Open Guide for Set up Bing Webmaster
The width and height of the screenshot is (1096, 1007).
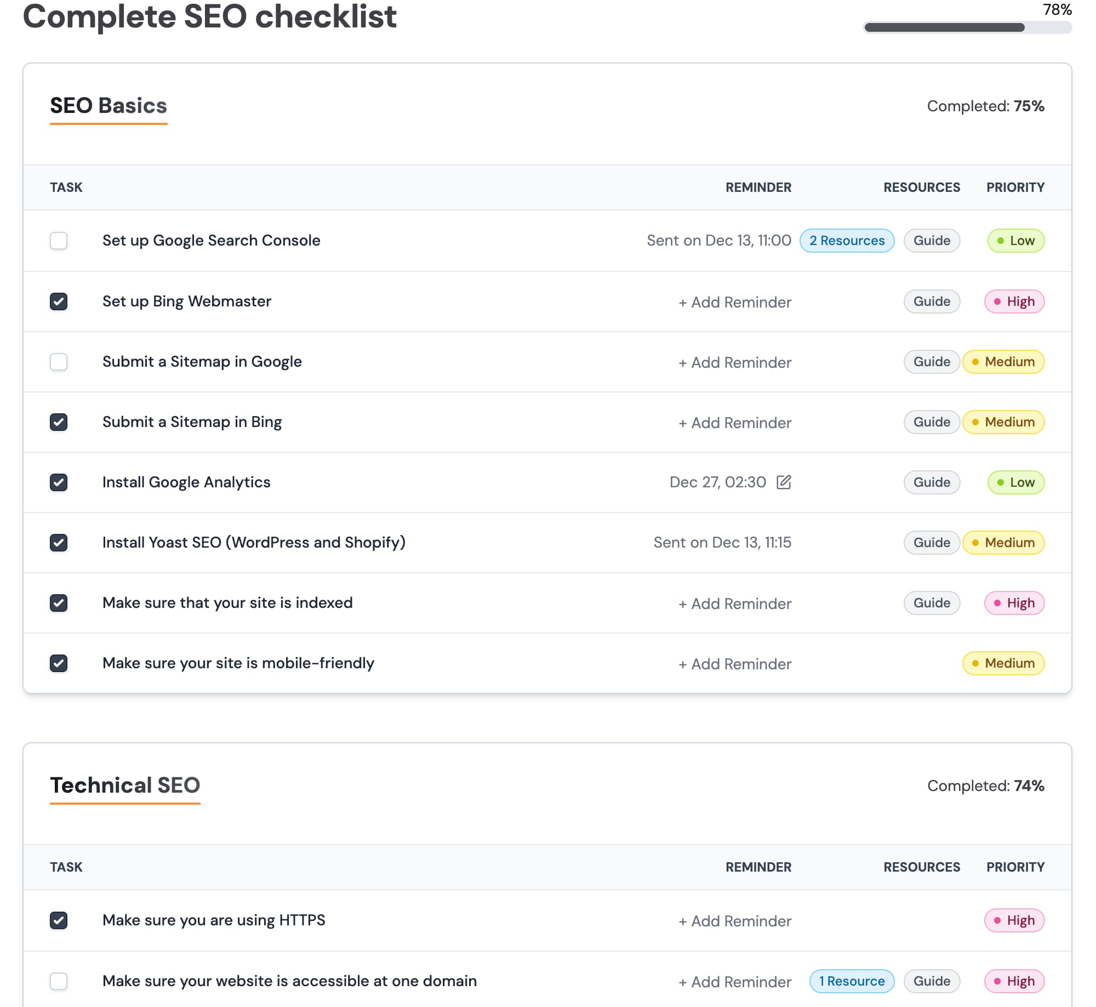tap(932, 301)
